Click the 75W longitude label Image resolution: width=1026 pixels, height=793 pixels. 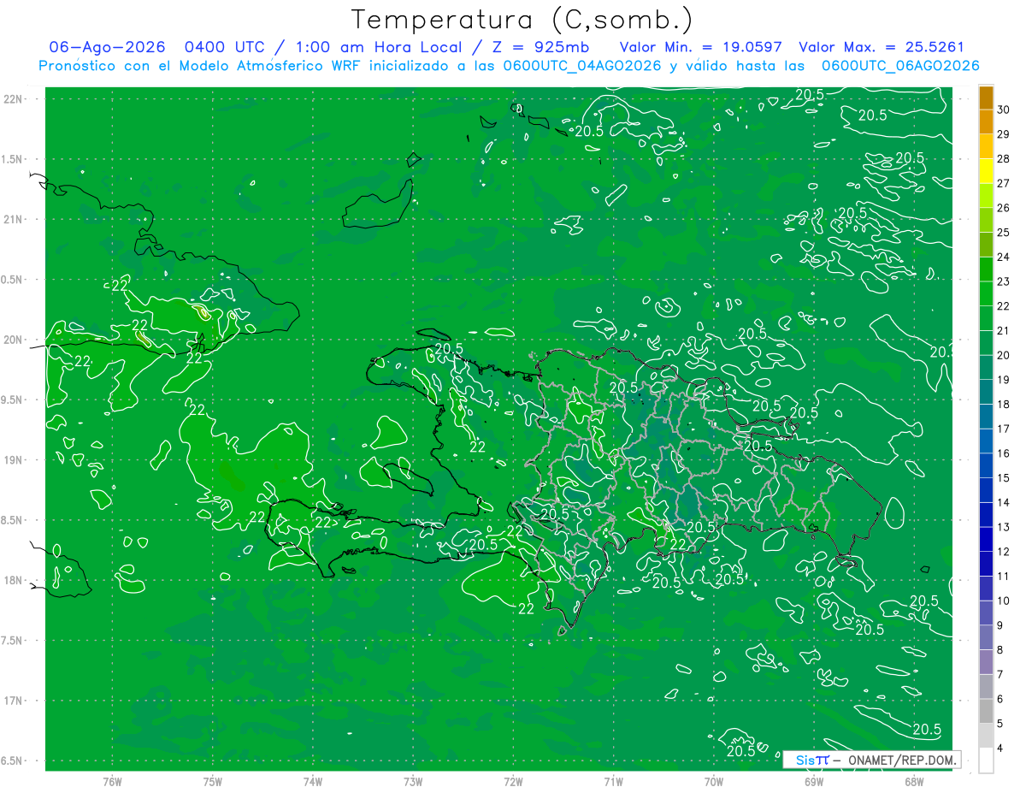[x=213, y=781]
